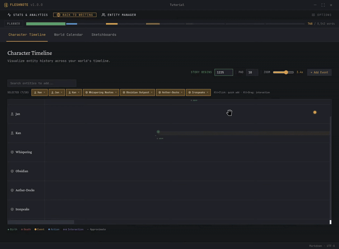The image size is (339, 249).
Task: Click the Story Begins year field
Action: [x=224, y=72]
